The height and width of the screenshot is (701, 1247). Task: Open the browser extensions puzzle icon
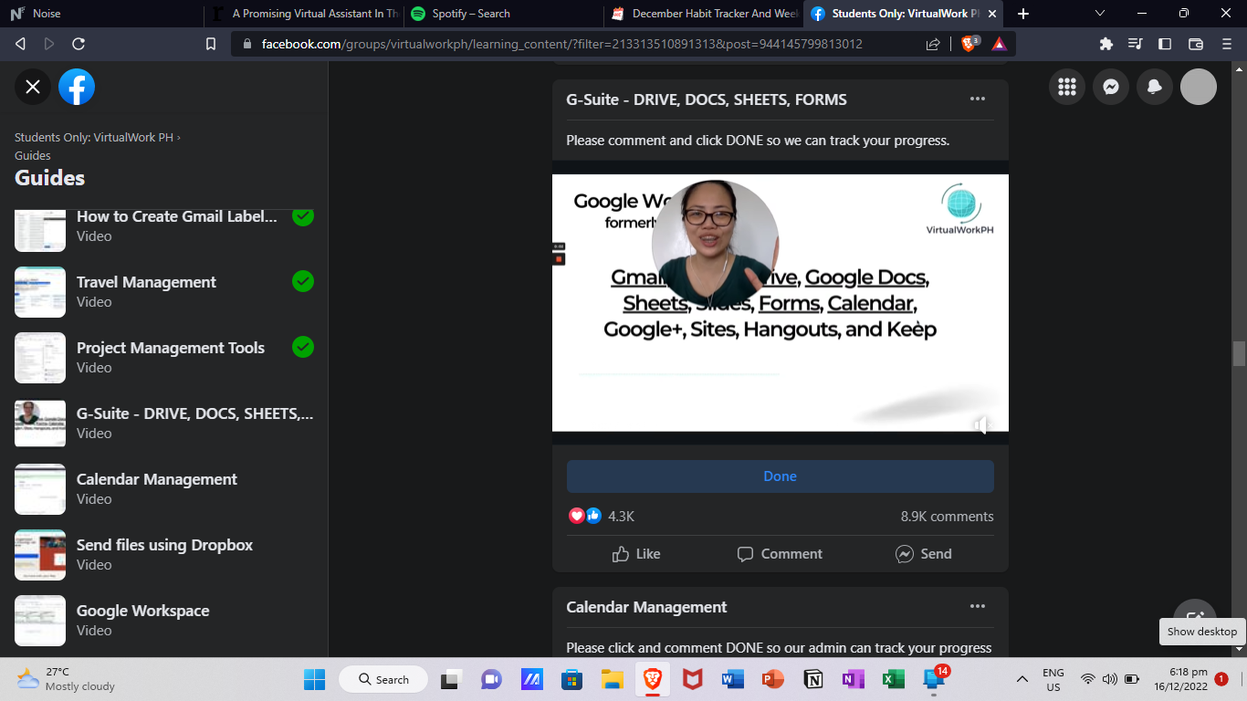[x=1106, y=44]
